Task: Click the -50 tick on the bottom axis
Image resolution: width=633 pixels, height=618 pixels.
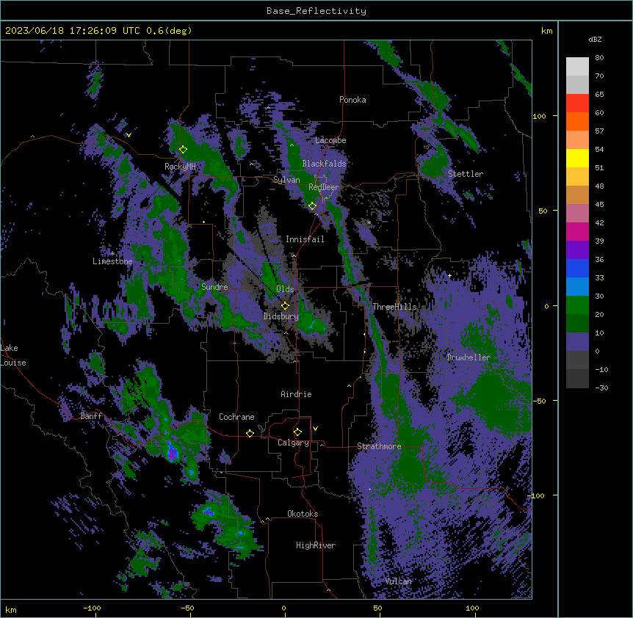Action: [187, 608]
